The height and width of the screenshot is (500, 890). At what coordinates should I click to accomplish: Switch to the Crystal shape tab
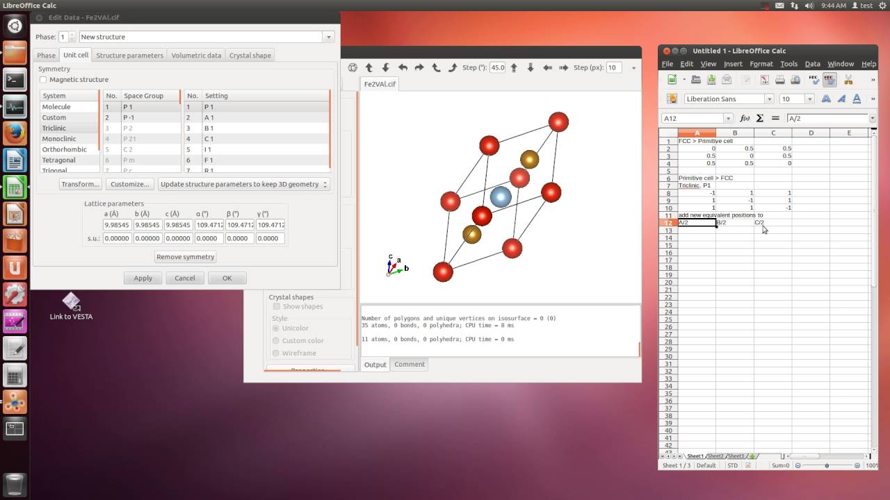pyautogui.click(x=250, y=55)
